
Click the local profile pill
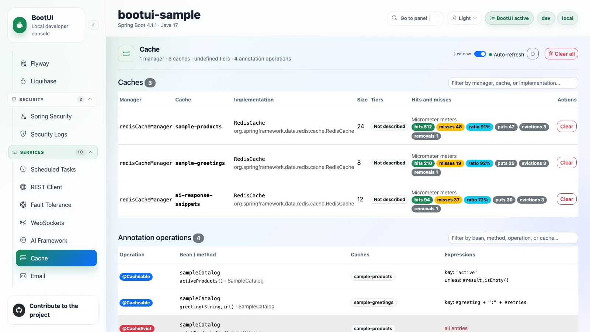[568, 18]
